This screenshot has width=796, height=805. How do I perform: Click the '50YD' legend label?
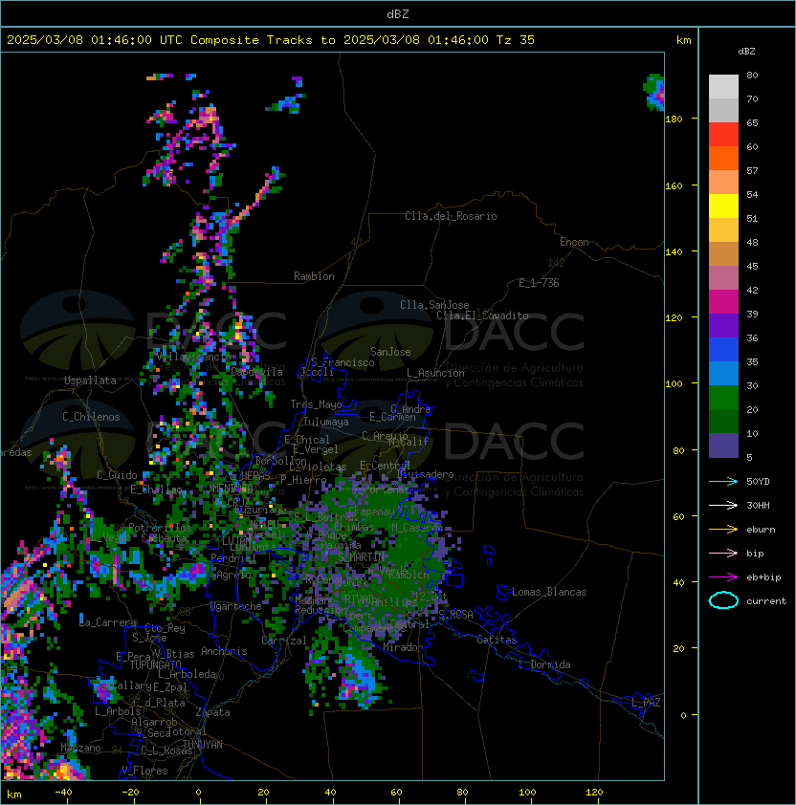point(758,482)
